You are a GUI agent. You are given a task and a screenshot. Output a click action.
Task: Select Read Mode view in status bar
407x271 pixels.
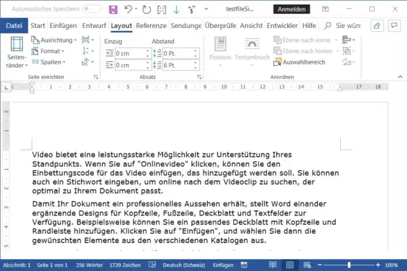[x=272, y=264]
